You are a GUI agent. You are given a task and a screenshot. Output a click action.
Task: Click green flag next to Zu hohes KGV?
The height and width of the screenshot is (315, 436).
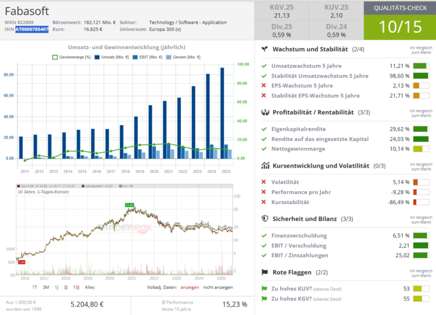[264, 299]
